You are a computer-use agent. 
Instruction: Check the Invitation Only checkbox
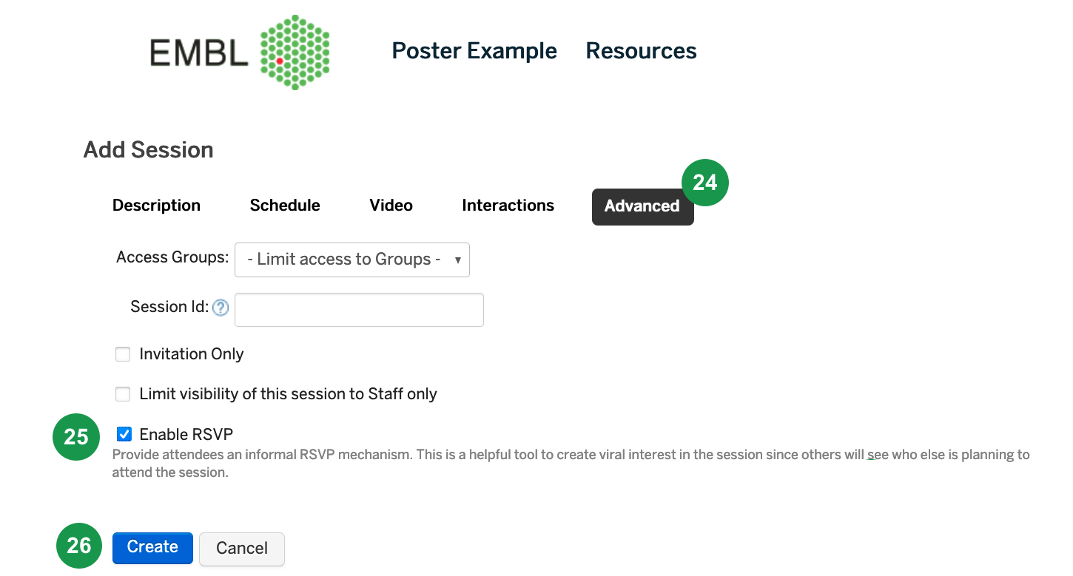(123, 354)
